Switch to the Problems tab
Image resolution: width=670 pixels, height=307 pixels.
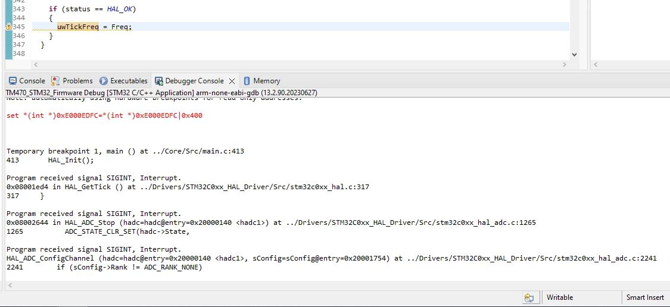coord(72,81)
